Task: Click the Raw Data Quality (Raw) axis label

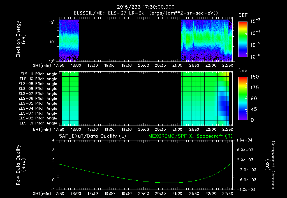Action: [x=20, y=165]
